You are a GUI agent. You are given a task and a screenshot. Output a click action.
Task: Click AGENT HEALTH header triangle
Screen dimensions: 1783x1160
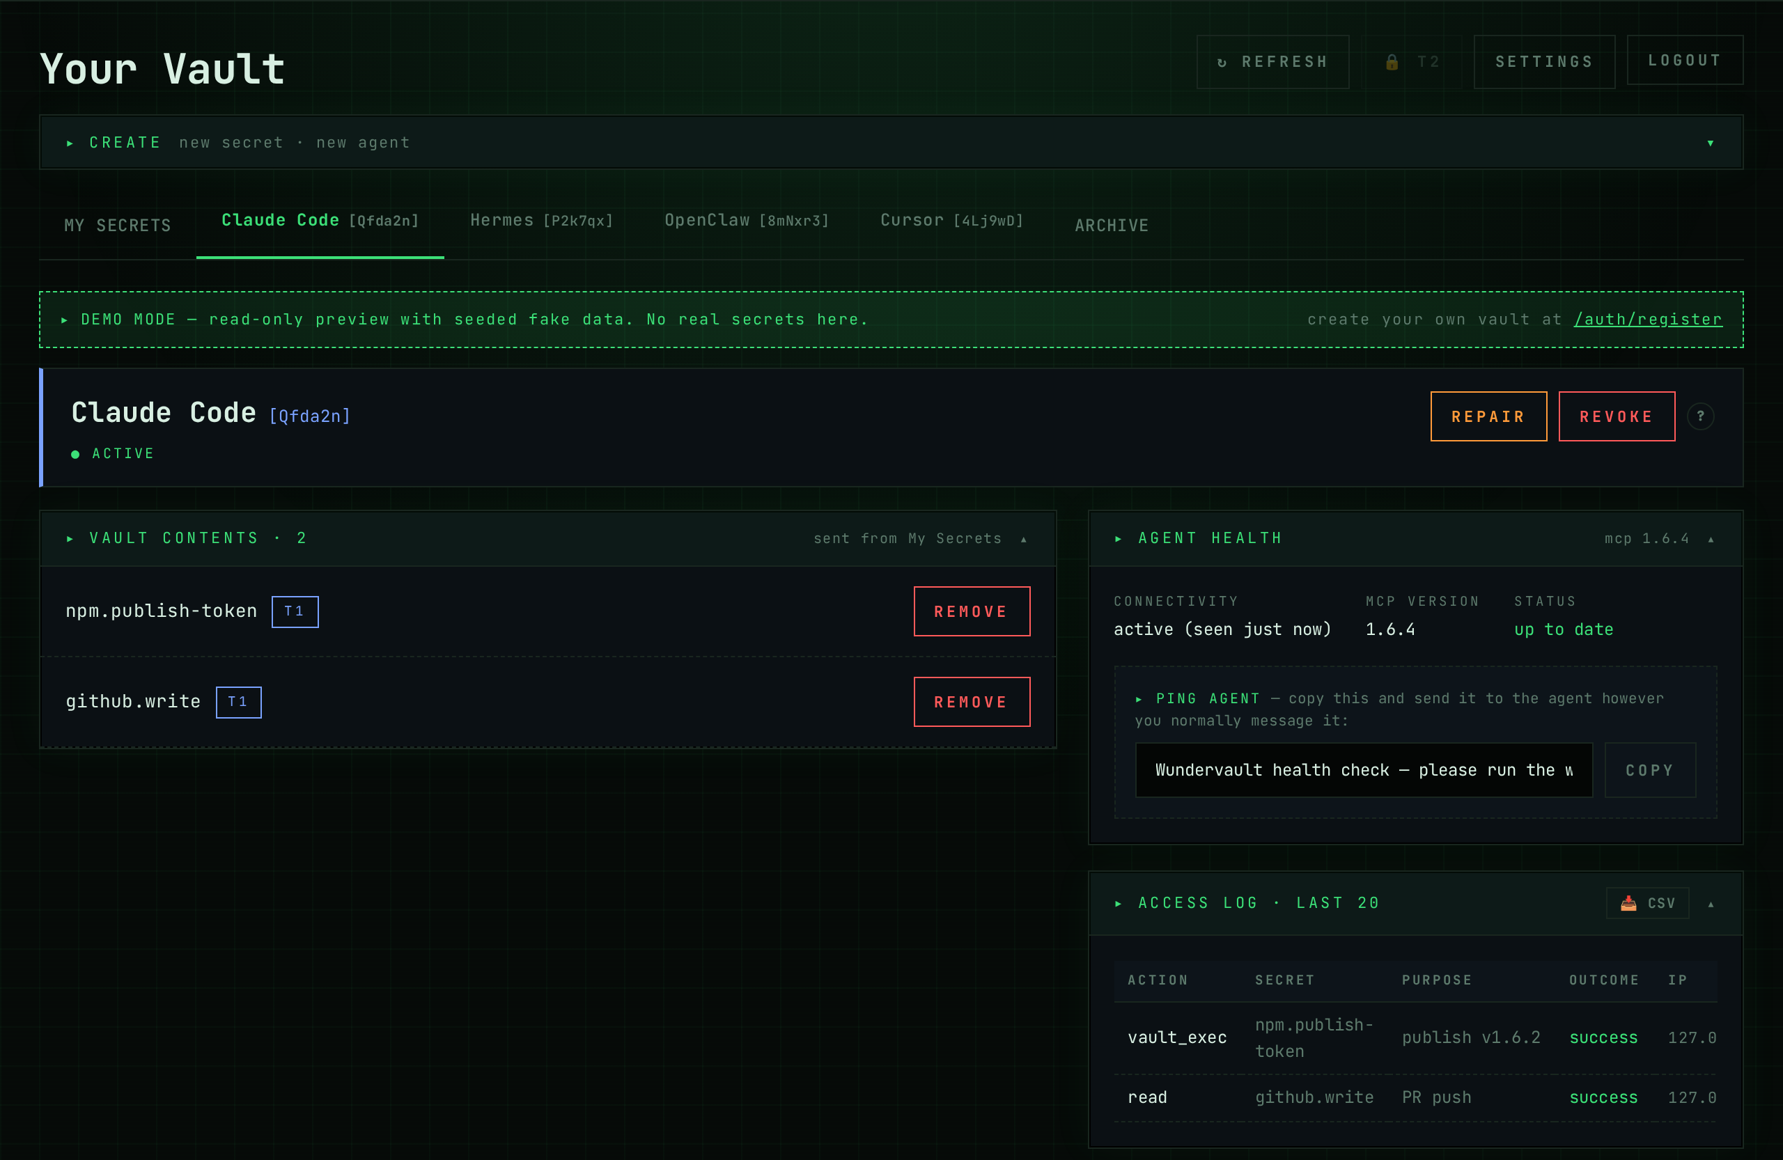[1118, 538]
